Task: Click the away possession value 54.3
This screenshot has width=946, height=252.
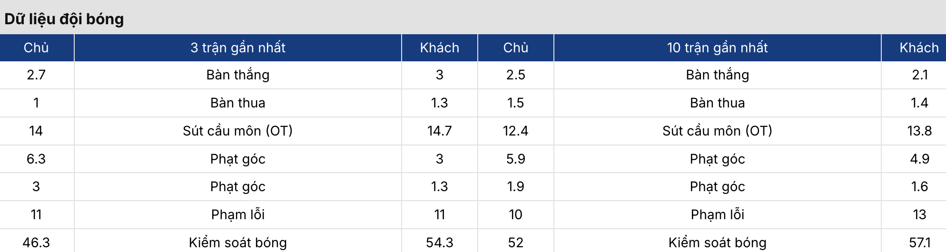Action: (439, 242)
